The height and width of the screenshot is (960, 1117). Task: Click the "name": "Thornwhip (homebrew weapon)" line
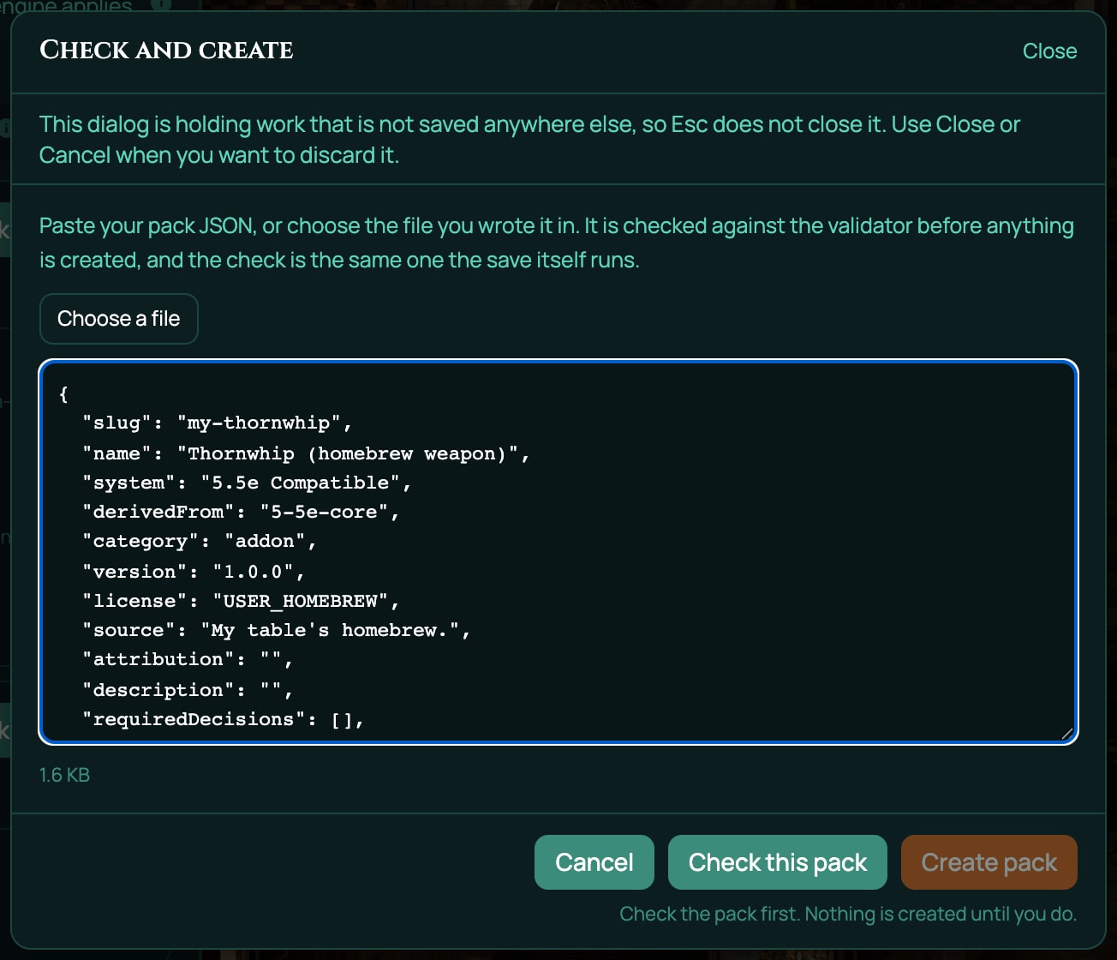(x=307, y=453)
